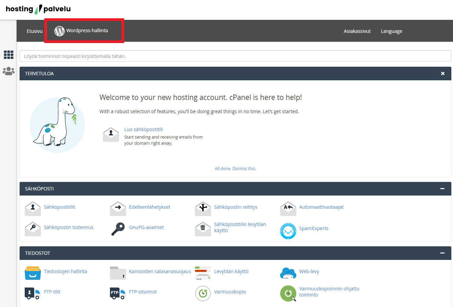453x307 pixels.
Task: Click the Varmuuskopio backup icon
Action: tap(203, 293)
